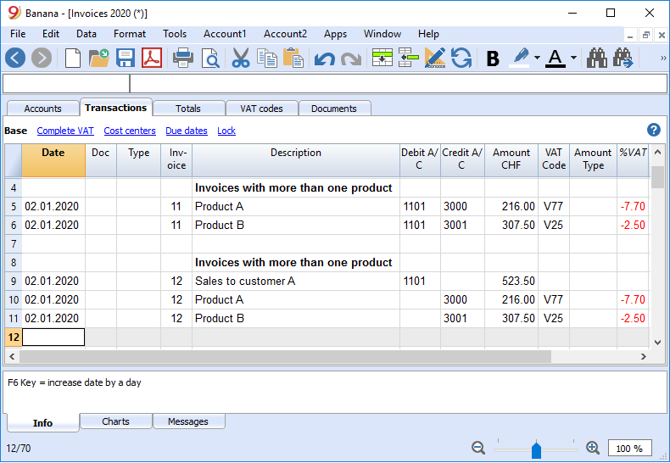Select the 523.50 amount cell
The height and width of the screenshot is (463, 670).
pos(511,281)
